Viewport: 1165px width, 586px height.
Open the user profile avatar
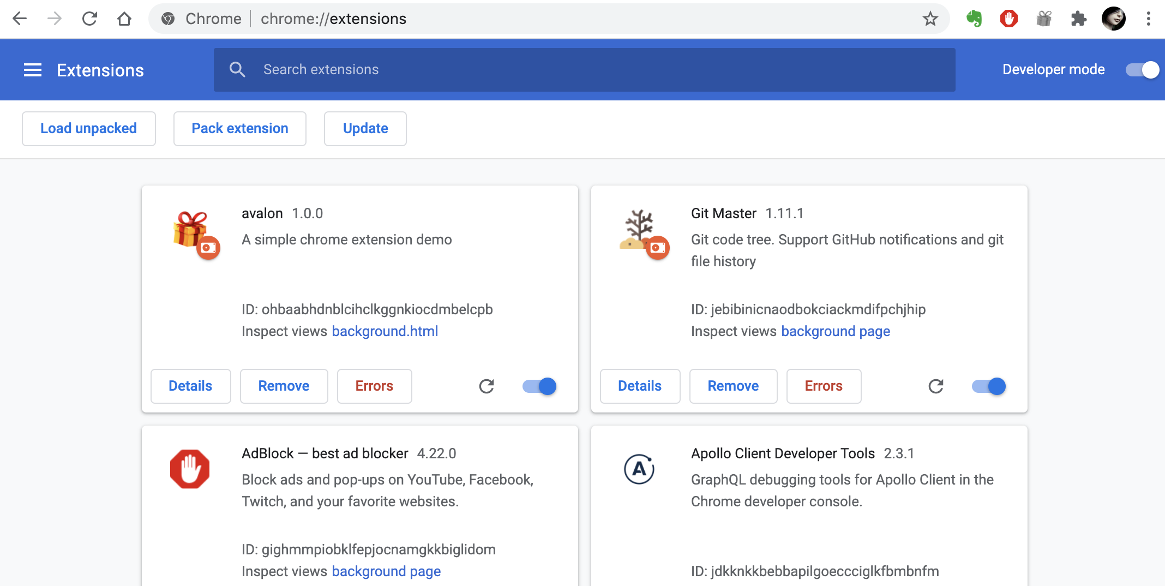[1114, 19]
